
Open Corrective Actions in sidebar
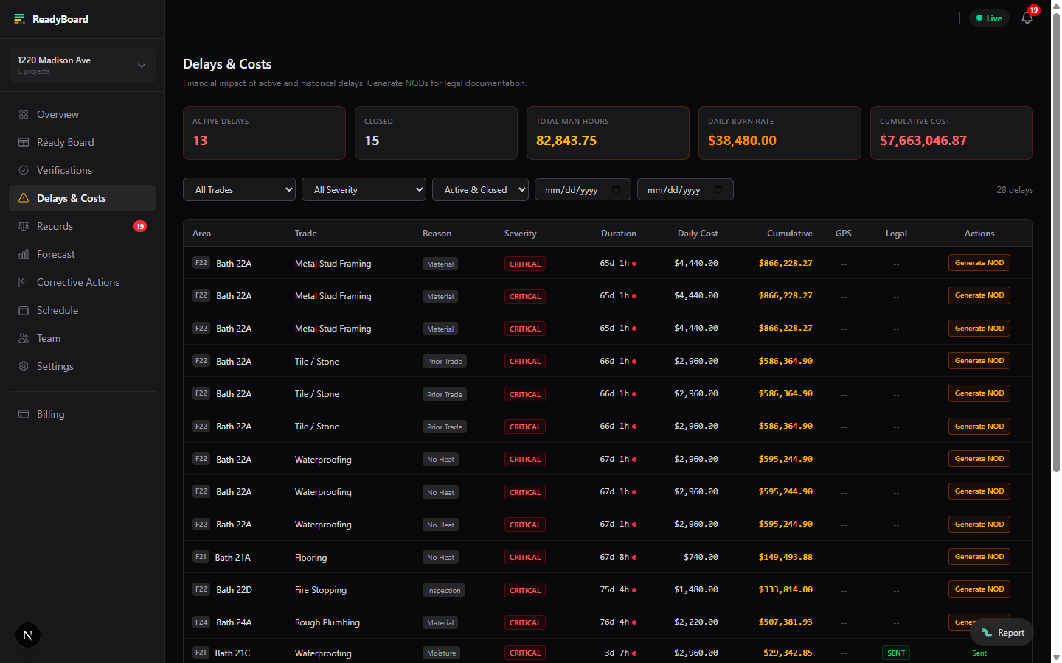[x=82, y=282]
